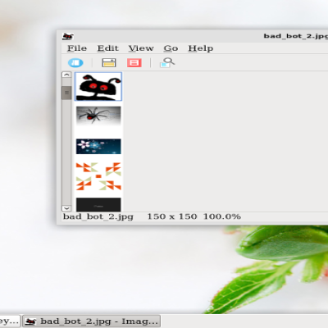328x328 pixels.
Task: Click the thumbnail scrollbar down arrow
Action: [66, 208]
